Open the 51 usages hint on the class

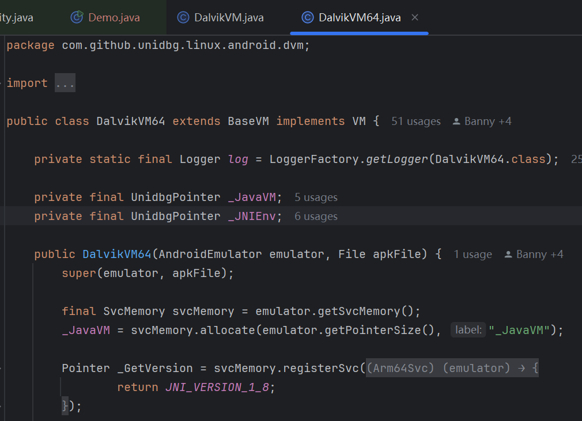415,122
